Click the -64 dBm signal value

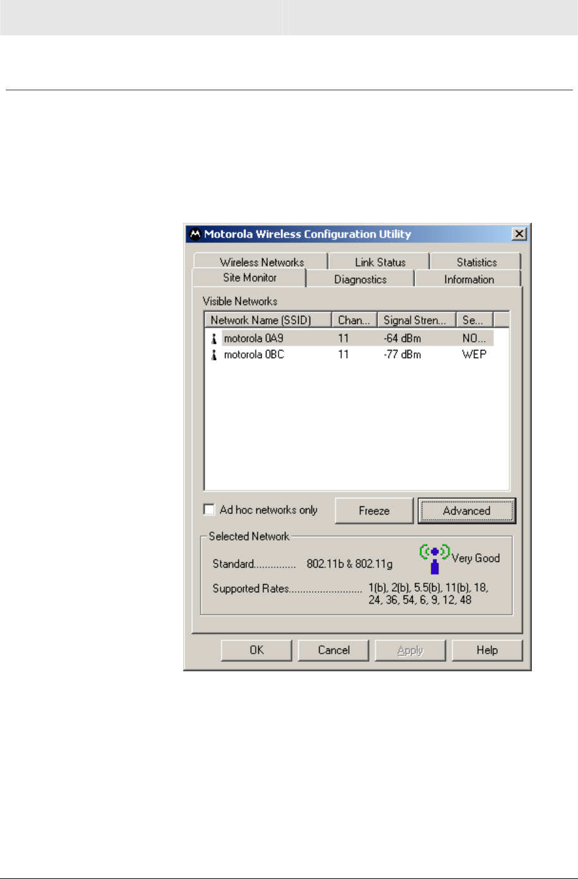click(x=402, y=338)
